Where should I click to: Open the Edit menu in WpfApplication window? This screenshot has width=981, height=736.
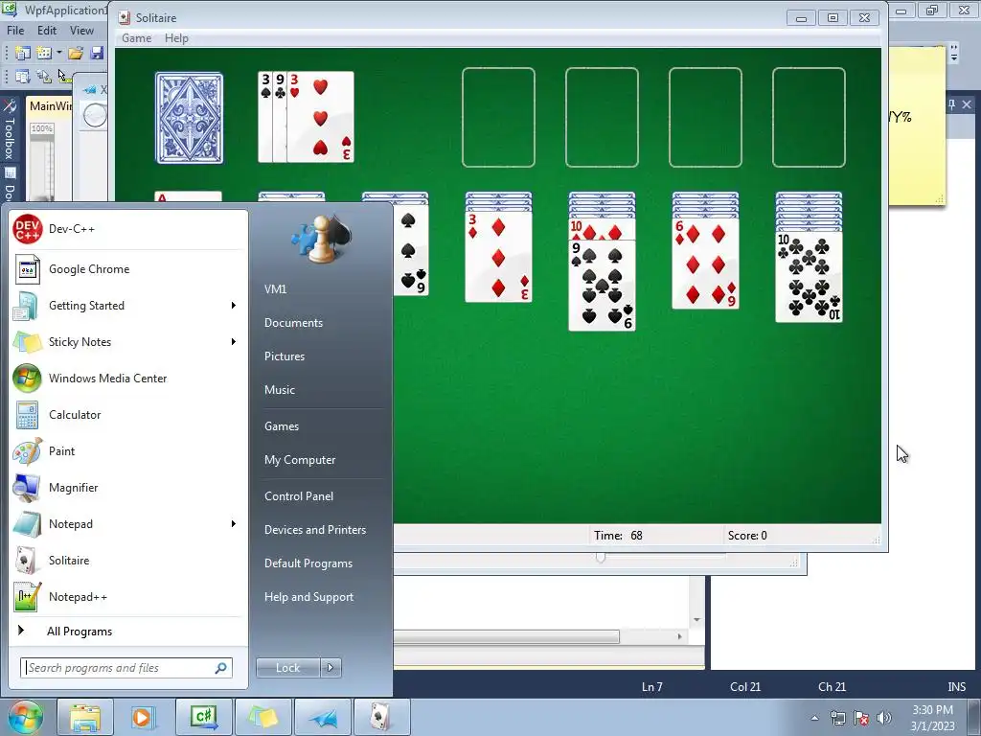[x=47, y=30]
